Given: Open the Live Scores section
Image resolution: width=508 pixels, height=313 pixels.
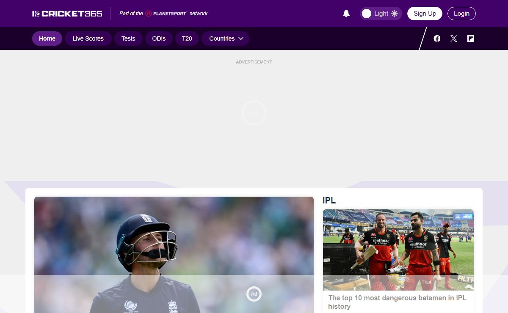Looking at the screenshot, I should coord(88,38).
